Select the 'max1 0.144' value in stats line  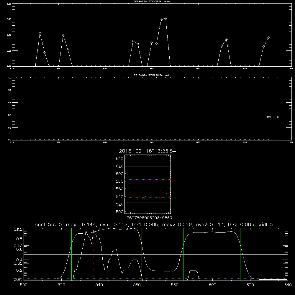click(82, 224)
